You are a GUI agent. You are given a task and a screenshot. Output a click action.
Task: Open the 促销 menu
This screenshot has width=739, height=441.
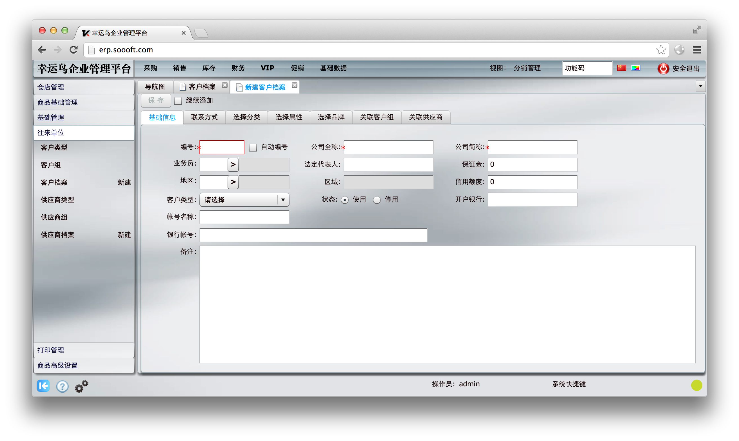pyautogui.click(x=297, y=68)
